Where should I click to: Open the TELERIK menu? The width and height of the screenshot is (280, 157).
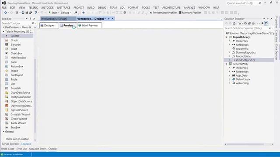(33, 8)
